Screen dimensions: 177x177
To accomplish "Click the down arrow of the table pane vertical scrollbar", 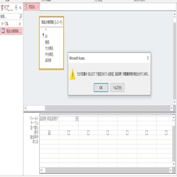I will 174,102.
